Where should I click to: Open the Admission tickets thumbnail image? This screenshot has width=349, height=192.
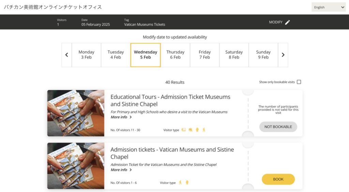(76, 166)
